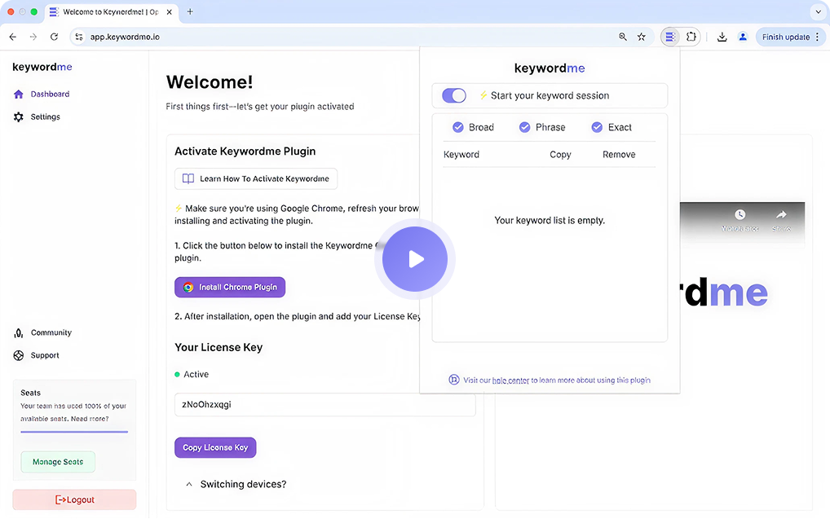
Task: Click the Install Chrome Plugin button
Action: point(230,288)
